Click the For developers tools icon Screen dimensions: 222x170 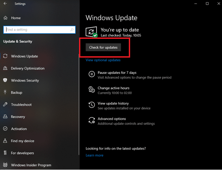(5, 153)
